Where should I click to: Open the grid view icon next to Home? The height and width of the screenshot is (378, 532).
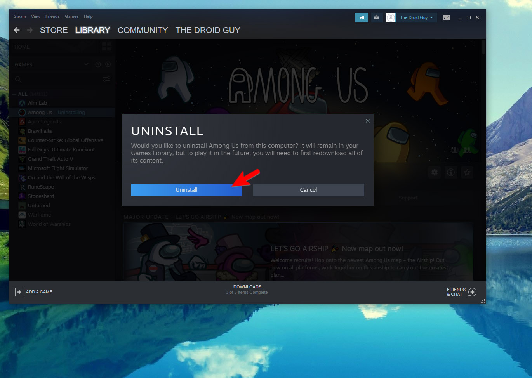(x=106, y=46)
